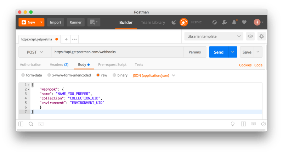Viewport: 283px width, 154px height.
Task: Click the "webhook" key in editor
Action: click(49, 89)
